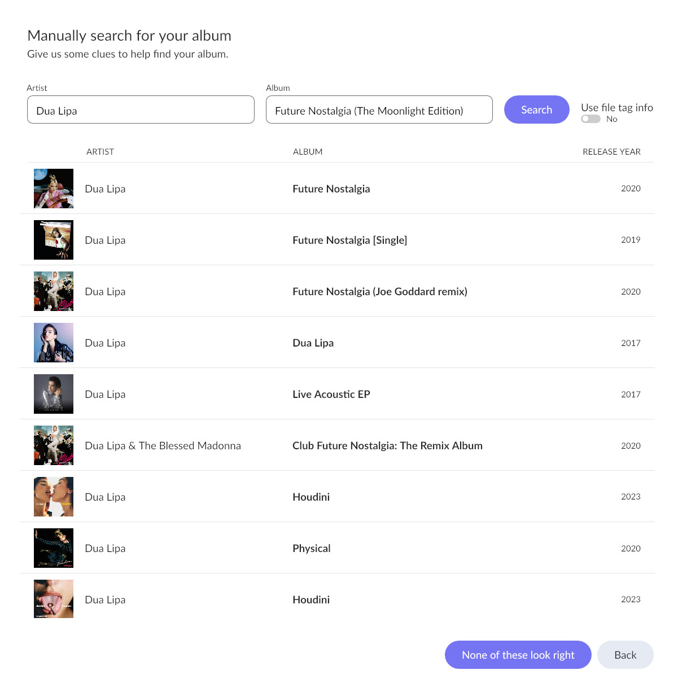Click the ALBUM column header
Viewport: 678px width, 692px height.
[308, 152]
